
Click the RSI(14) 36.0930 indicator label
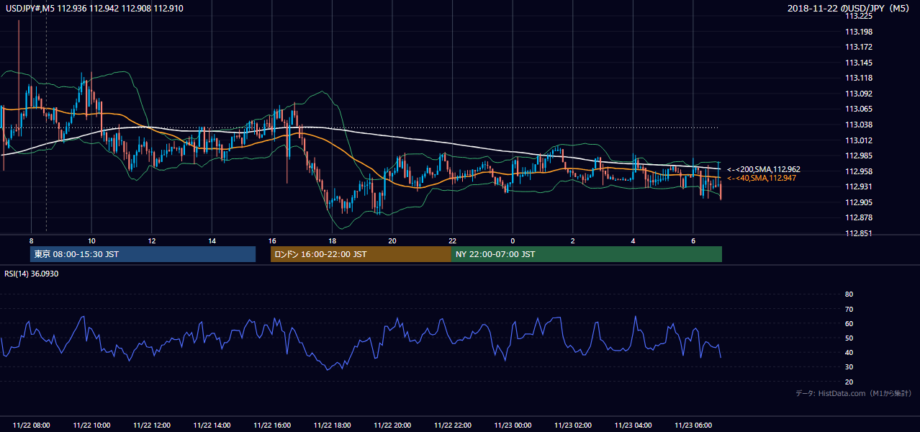point(31,274)
